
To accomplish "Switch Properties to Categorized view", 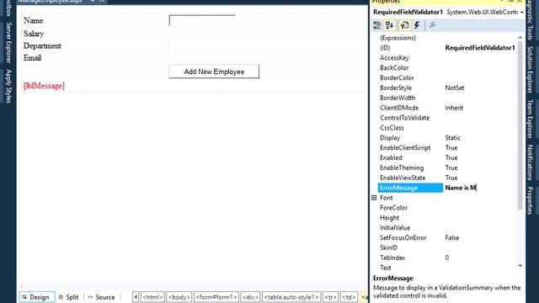I will tap(377, 25).
